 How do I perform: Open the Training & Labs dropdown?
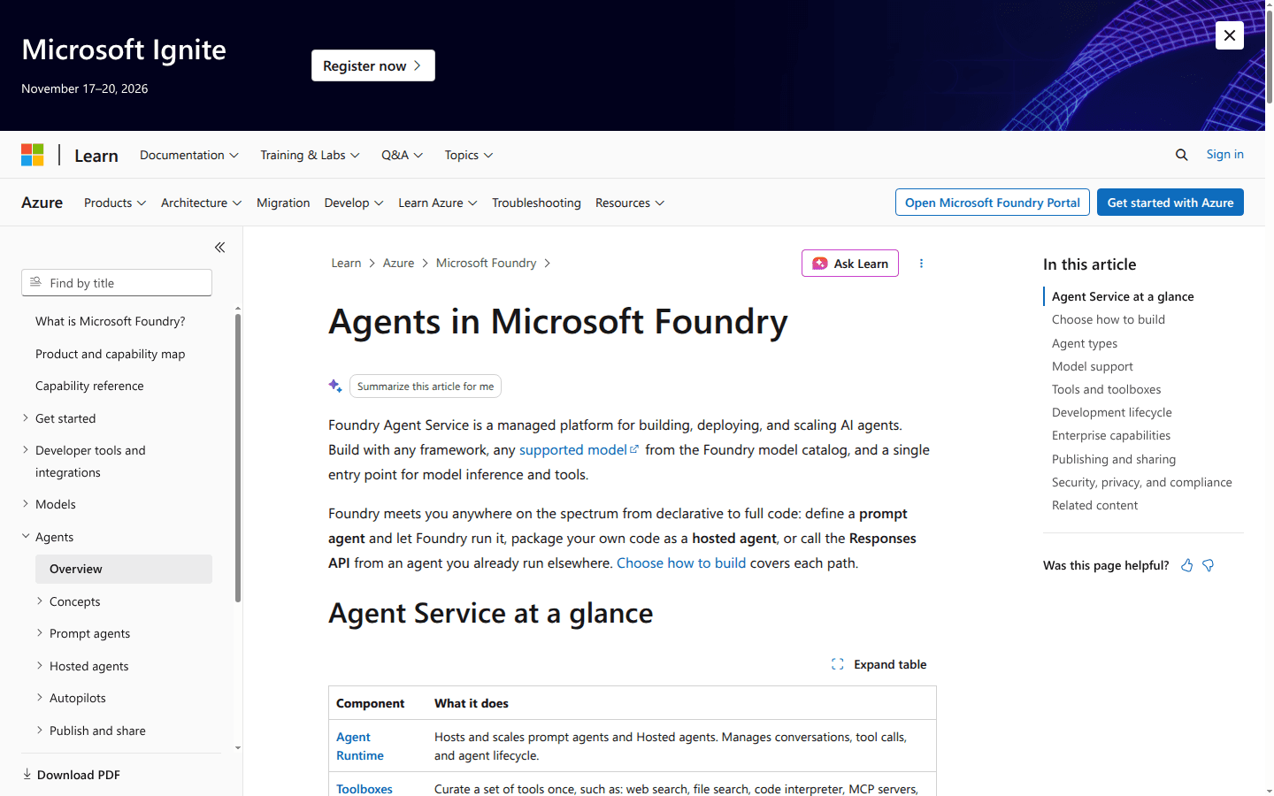coord(310,155)
